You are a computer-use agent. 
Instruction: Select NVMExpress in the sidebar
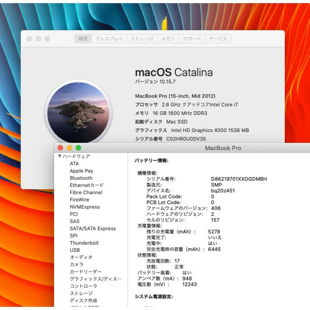click(x=85, y=207)
